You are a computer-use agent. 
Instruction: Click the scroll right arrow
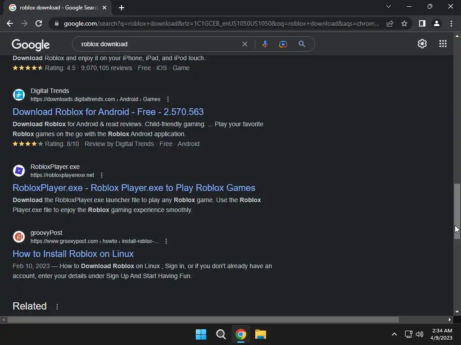450,319
